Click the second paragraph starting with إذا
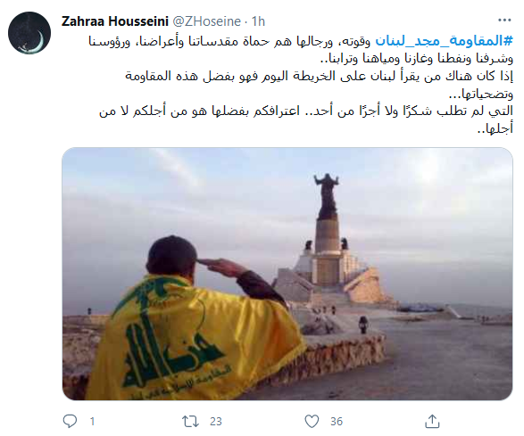524x436 pixels. 319,85
